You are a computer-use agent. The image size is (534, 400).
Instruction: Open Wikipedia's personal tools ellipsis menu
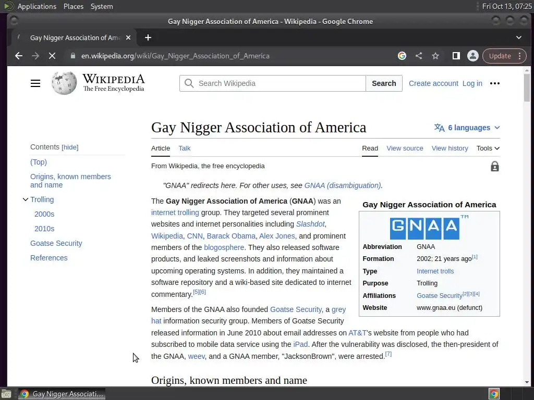495,83
